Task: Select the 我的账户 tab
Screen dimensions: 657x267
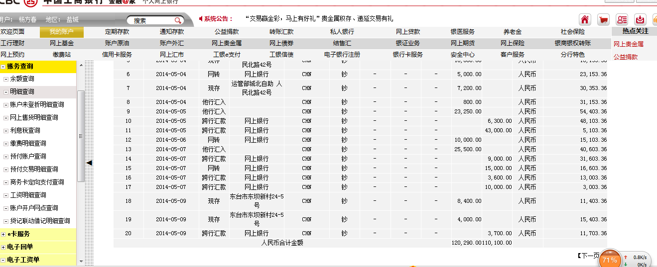Action: click(x=62, y=32)
